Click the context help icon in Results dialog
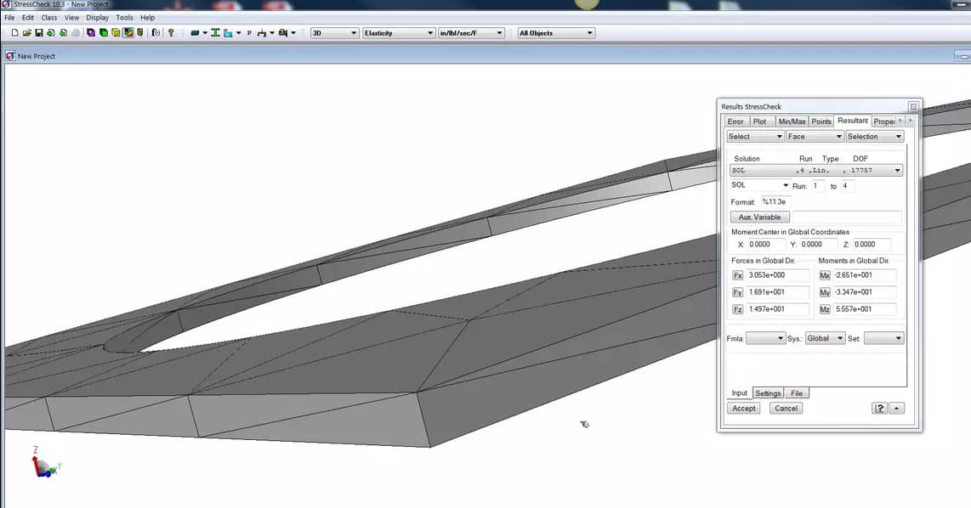 [x=879, y=409]
